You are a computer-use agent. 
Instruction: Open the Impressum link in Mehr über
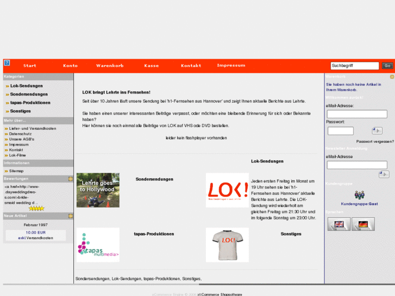pos(19,144)
